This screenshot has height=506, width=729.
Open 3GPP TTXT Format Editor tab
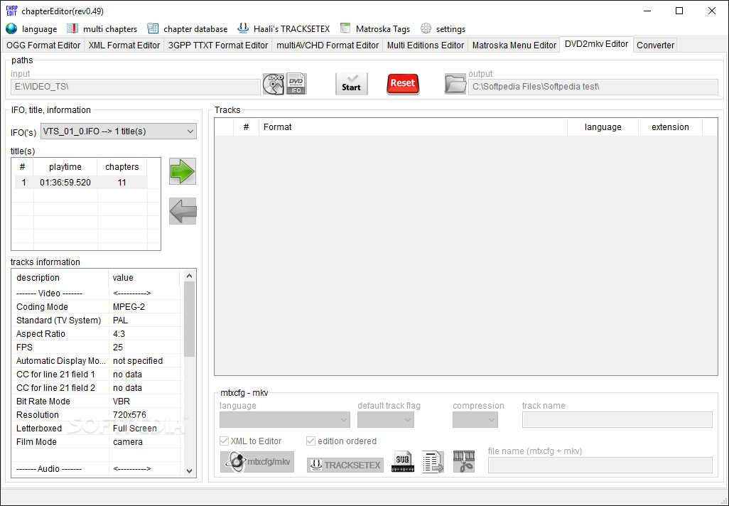(x=218, y=45)
